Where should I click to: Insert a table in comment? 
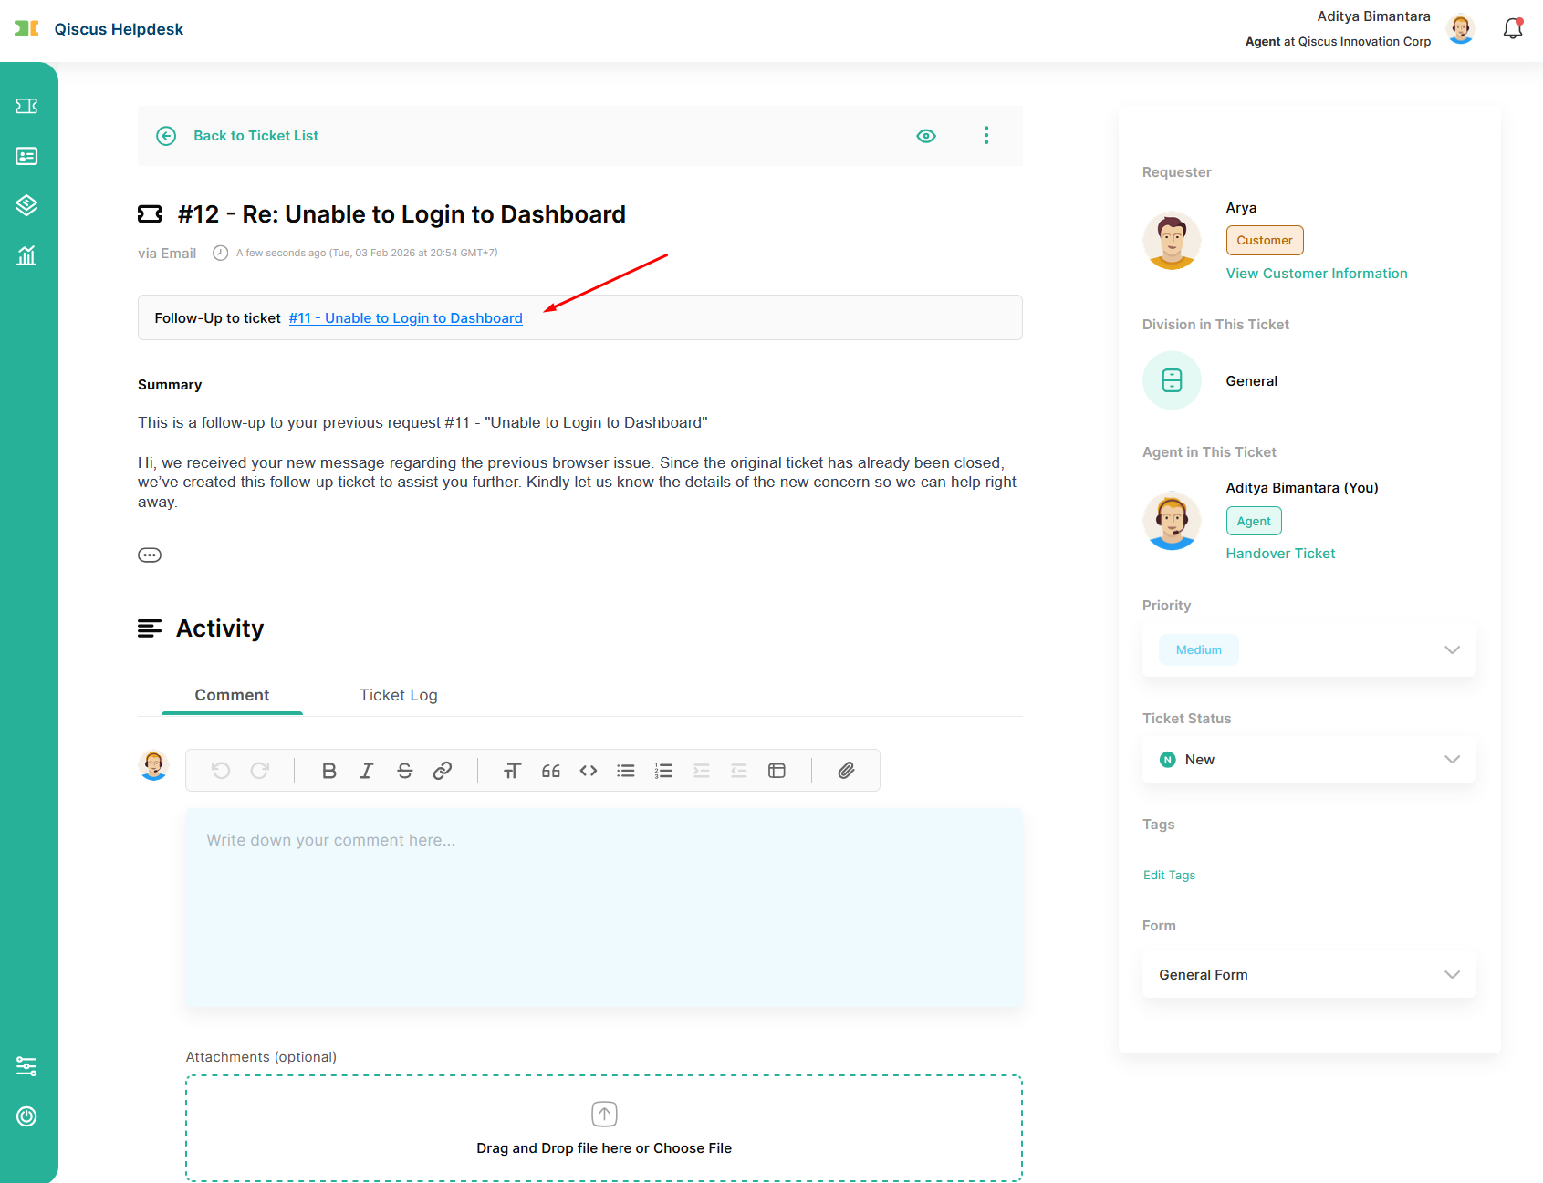tap(777, 771)
